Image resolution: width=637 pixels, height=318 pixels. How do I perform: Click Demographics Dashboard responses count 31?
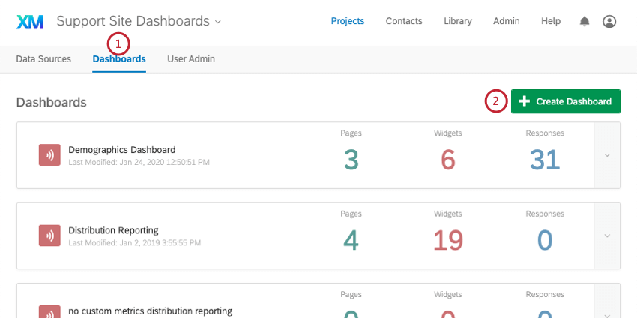coord(545,160)
